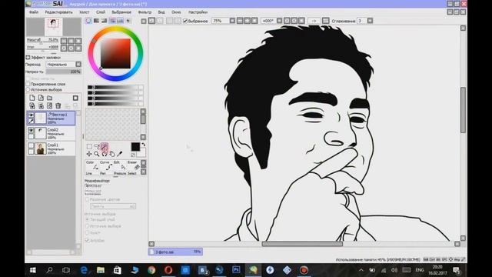Open the Редактировать menu
This screenshot has width=492, height=277.
pyautogui.click(x=58, y=12)
